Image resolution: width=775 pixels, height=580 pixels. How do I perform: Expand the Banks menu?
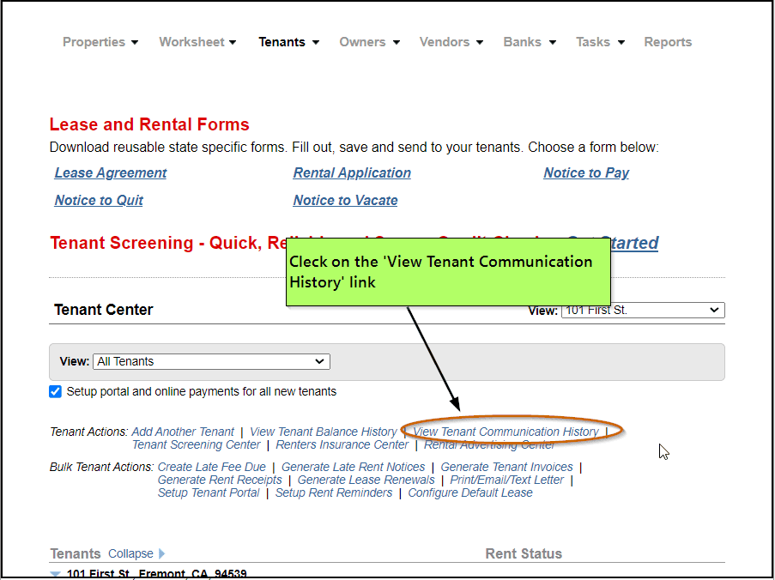click(x=530, y=42)
